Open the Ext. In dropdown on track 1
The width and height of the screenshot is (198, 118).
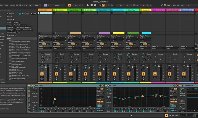pyautogui.click(x=45, y=38)
